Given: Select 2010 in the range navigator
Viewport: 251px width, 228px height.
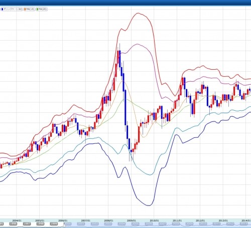Looking at the screenshot, I should pyautogui.click(x=203, y=223).
